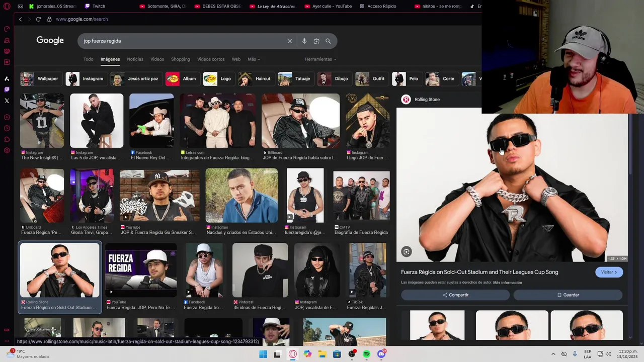Open the Letras.com Integrantes group thumbnail
The width and height of the screenshot is (644, 362).
click(x=218, y=121)
